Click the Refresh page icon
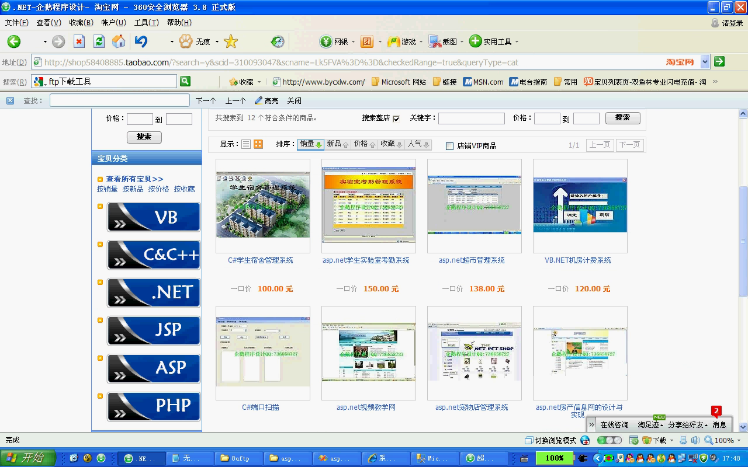Image resolution: width=748 pixels, height=467 pixels. pyautogui.click(x=99, y=41)
